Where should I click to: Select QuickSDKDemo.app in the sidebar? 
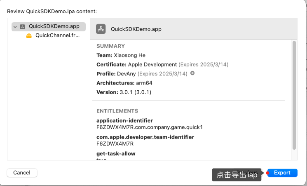[49, 26]
